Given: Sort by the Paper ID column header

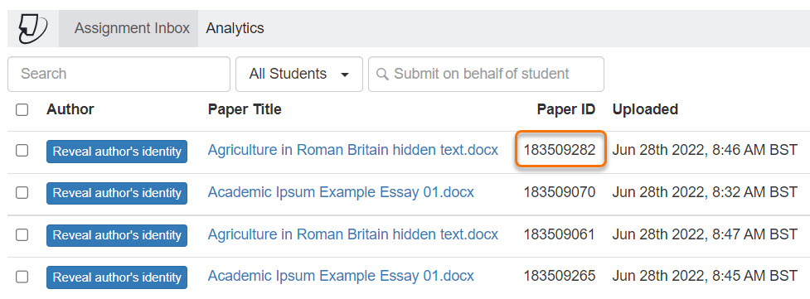Looking at the screenshot, I should click(x=566, y=109).
